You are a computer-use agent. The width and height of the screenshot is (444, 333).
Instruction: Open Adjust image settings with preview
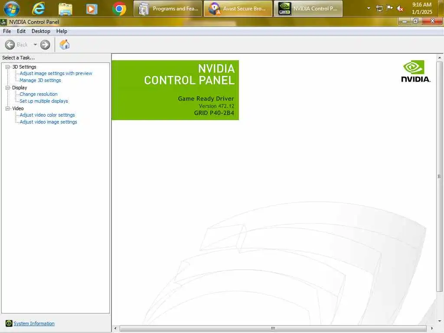tap(56, 73)
